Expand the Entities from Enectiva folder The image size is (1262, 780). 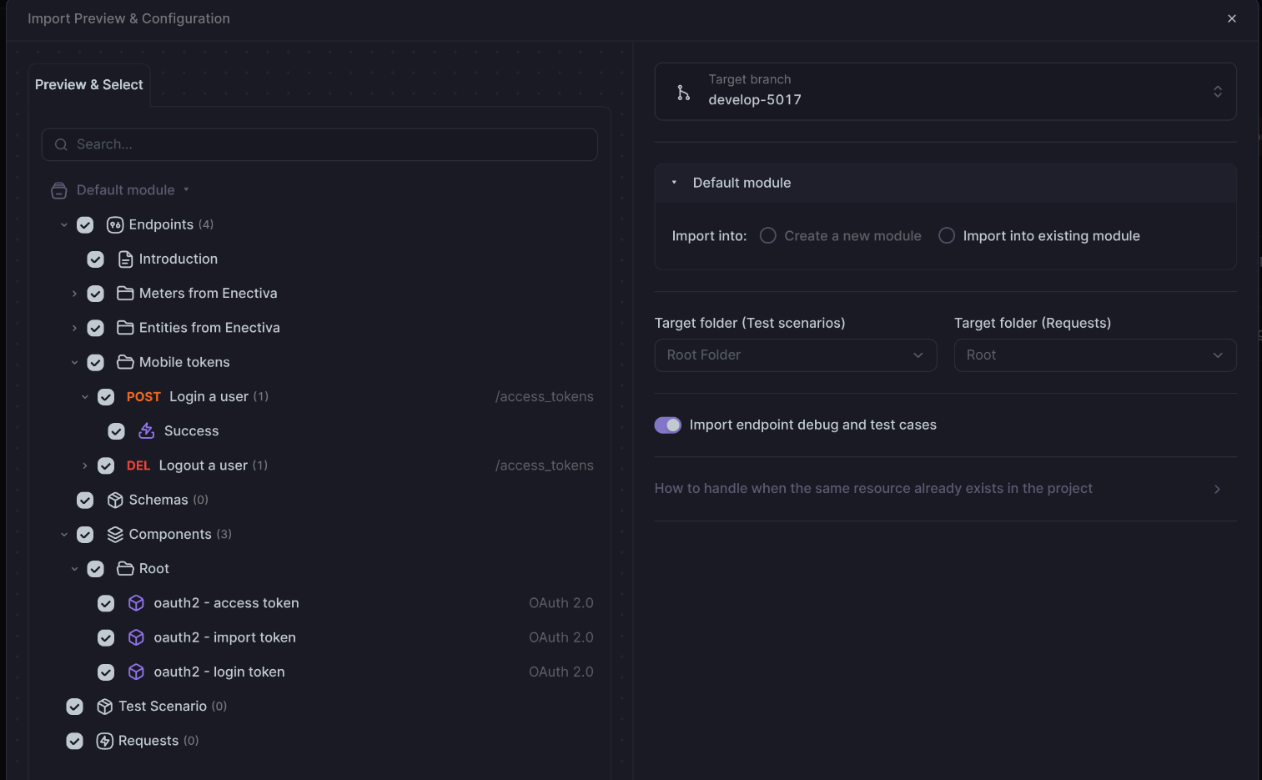point(74,328)
